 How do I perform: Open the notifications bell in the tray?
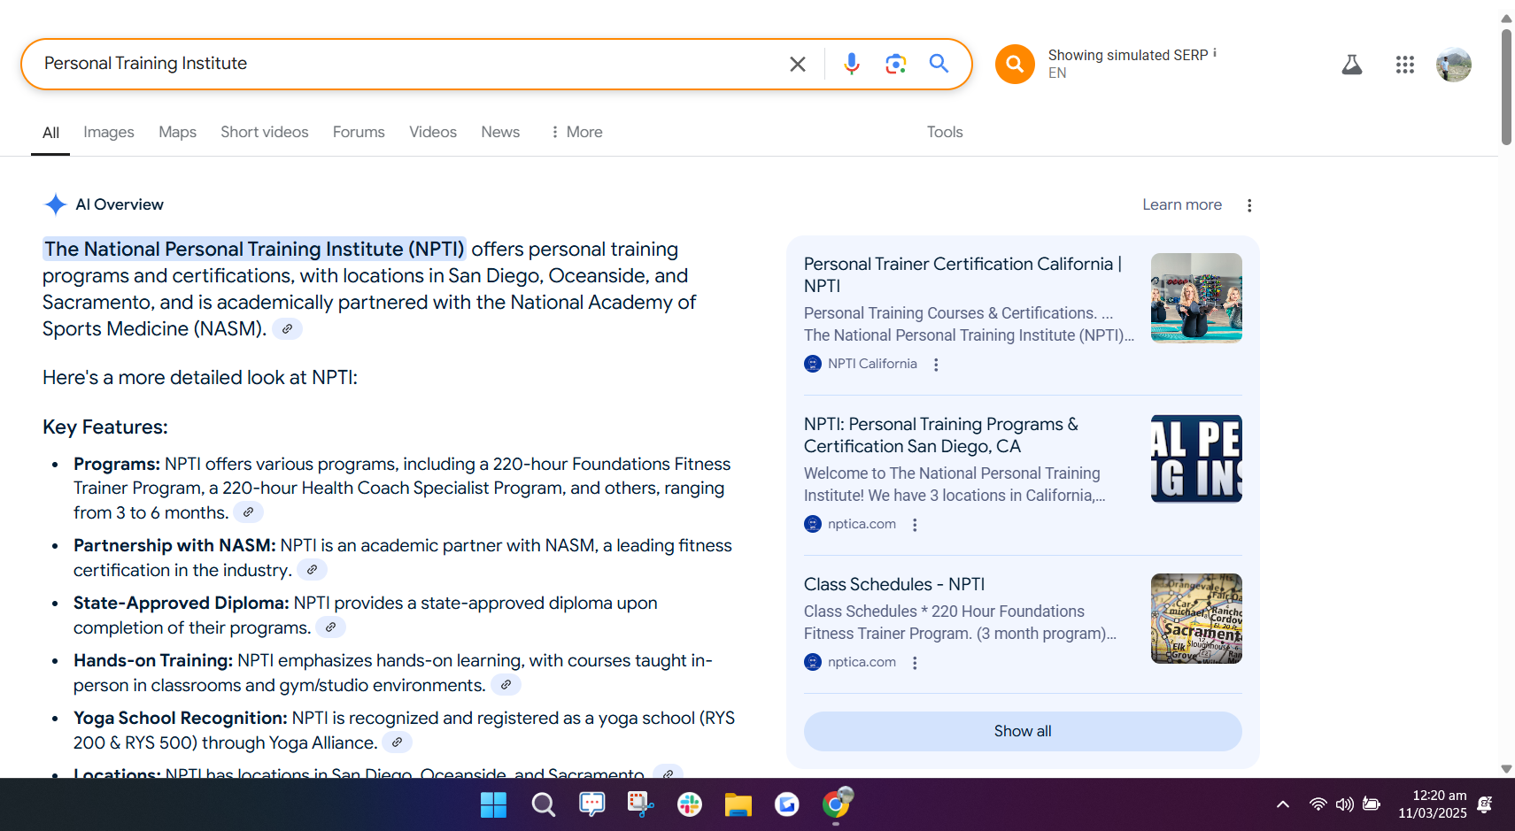click(x=1485, y=804)
